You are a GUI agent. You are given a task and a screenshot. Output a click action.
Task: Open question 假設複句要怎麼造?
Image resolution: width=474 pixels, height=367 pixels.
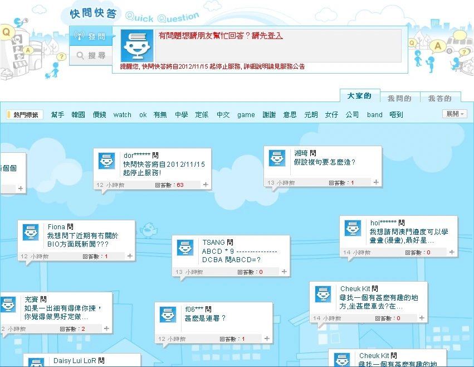coord(324,162)
